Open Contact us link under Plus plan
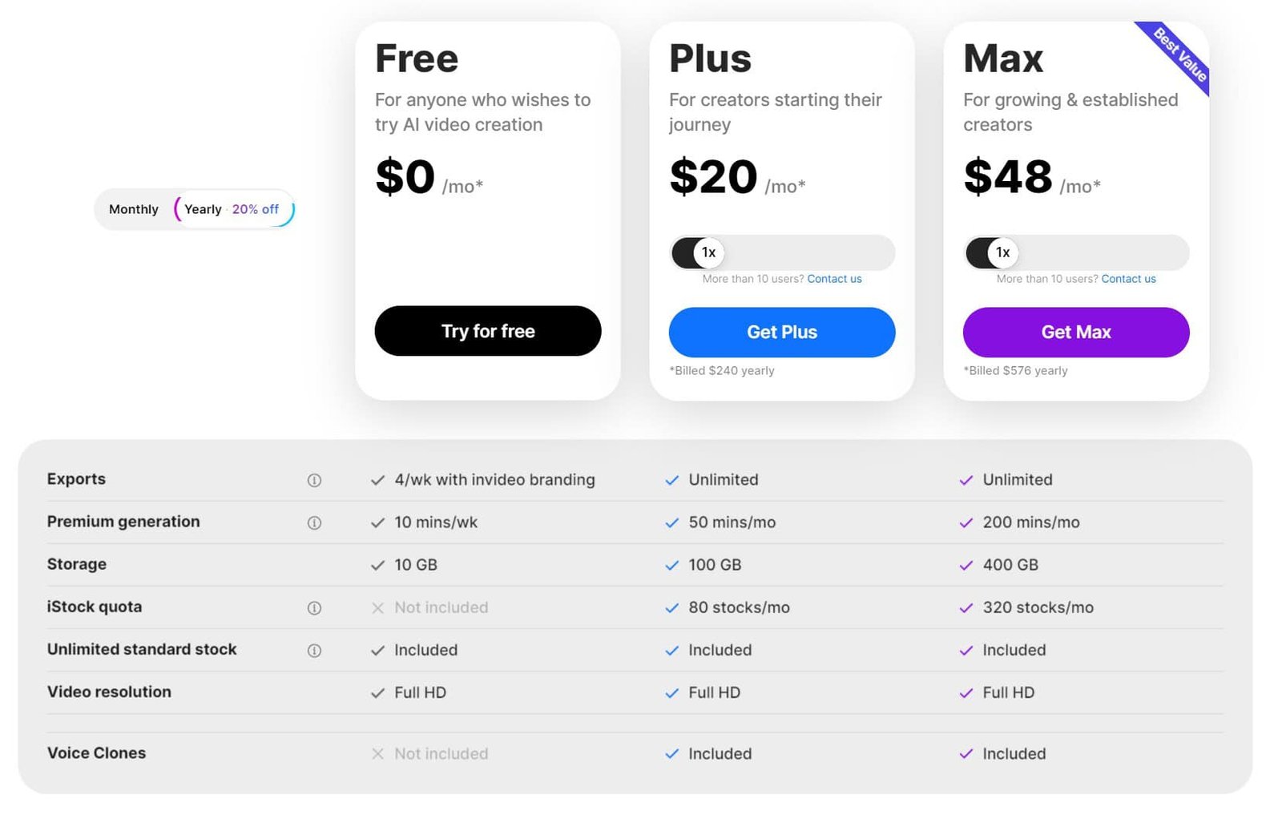 pyautogui.click(x=834, y=279)
